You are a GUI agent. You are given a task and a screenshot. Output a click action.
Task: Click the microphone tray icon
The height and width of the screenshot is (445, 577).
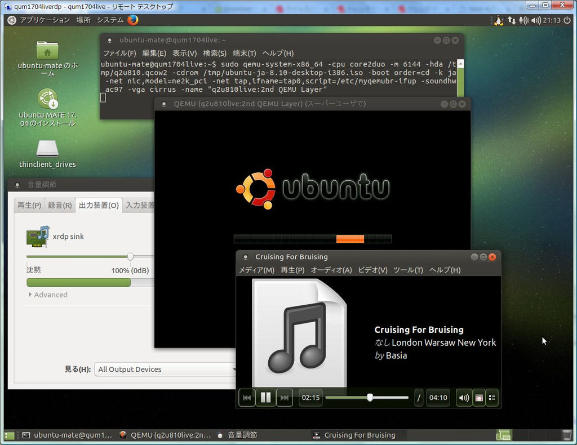point(523,20)
